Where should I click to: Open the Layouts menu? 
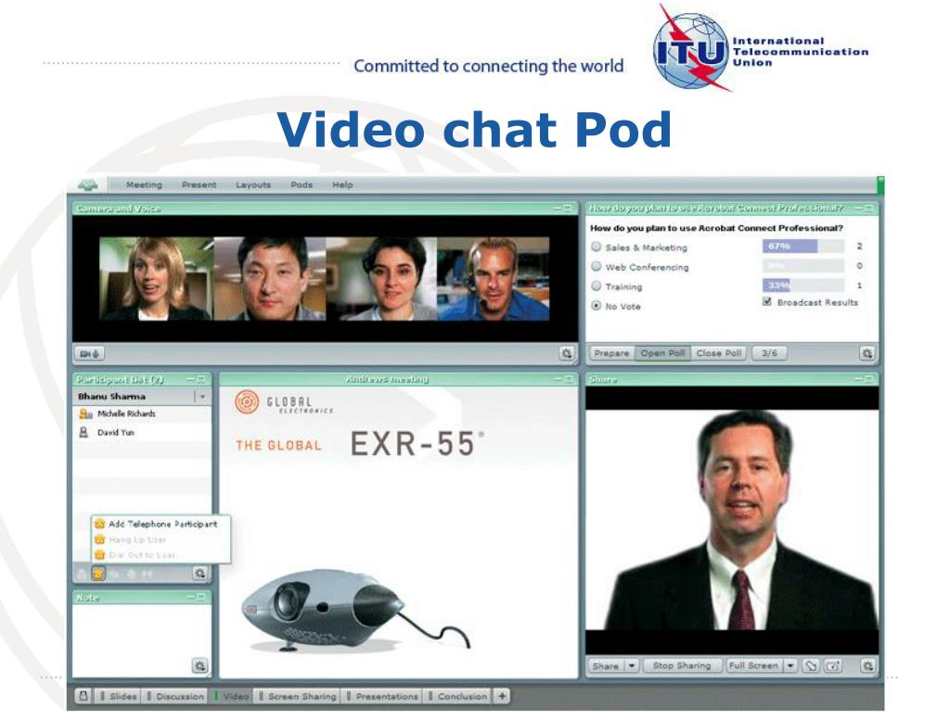point(253,184)
